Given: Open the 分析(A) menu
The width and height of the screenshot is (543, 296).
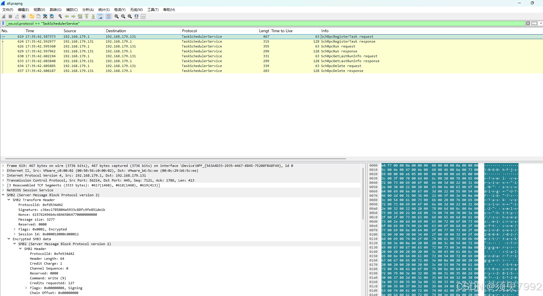Looking at the screenshot, I should point(88,10).
